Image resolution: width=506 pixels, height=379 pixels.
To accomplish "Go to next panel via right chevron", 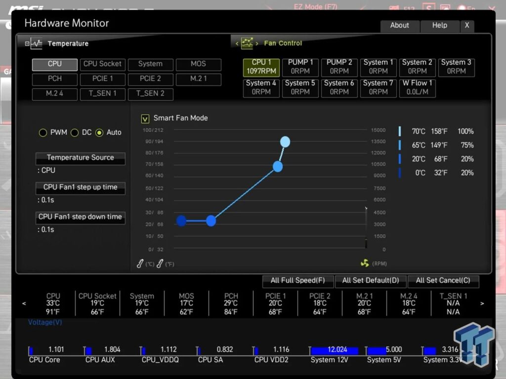I will pos(257,43).
